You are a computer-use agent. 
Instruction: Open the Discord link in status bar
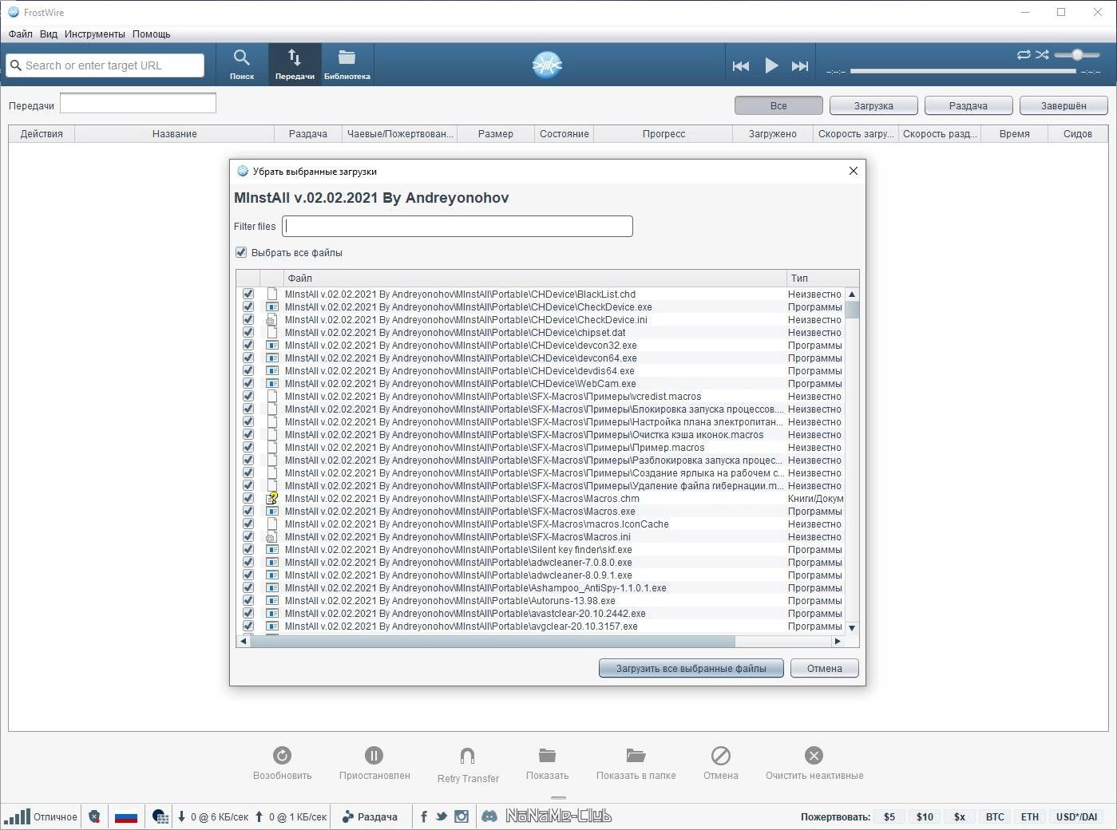pos(489,816)
